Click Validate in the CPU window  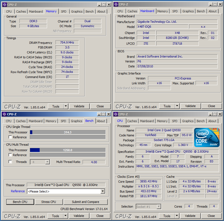tap(190, 216)
